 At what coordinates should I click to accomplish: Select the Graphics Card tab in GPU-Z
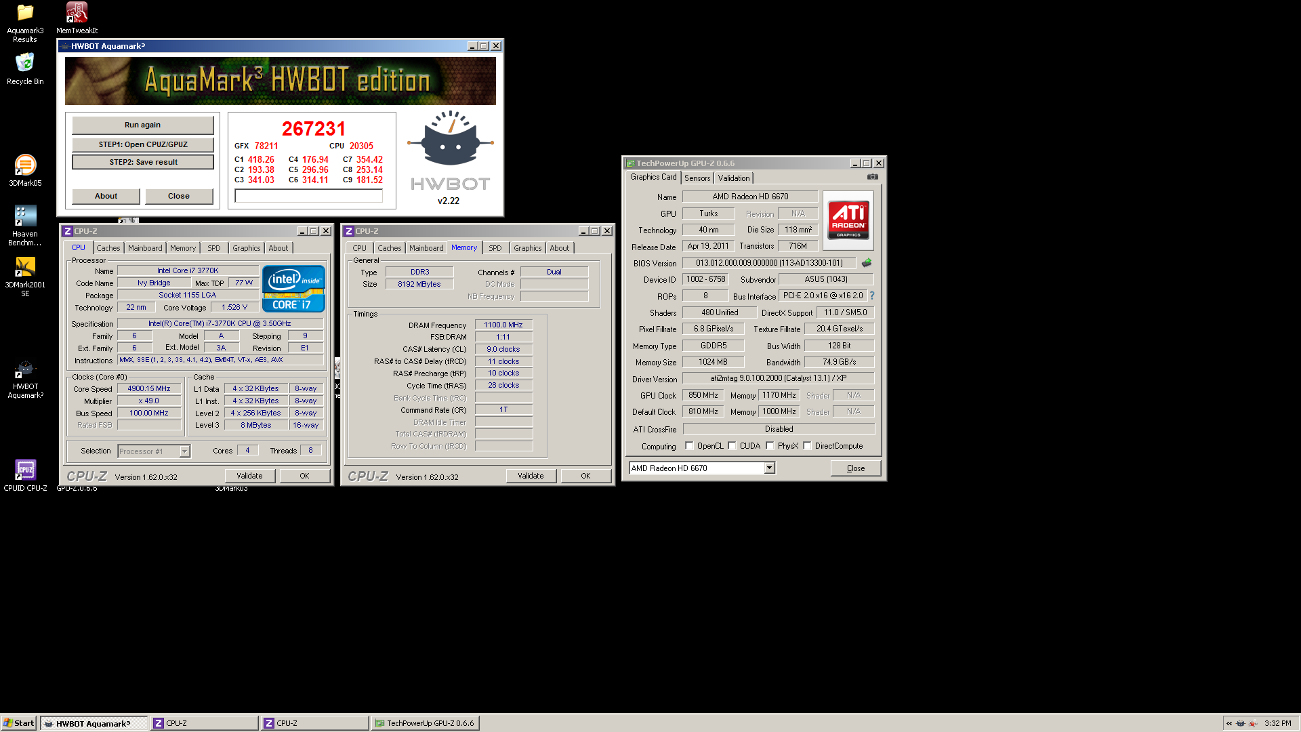click(653, 177)
